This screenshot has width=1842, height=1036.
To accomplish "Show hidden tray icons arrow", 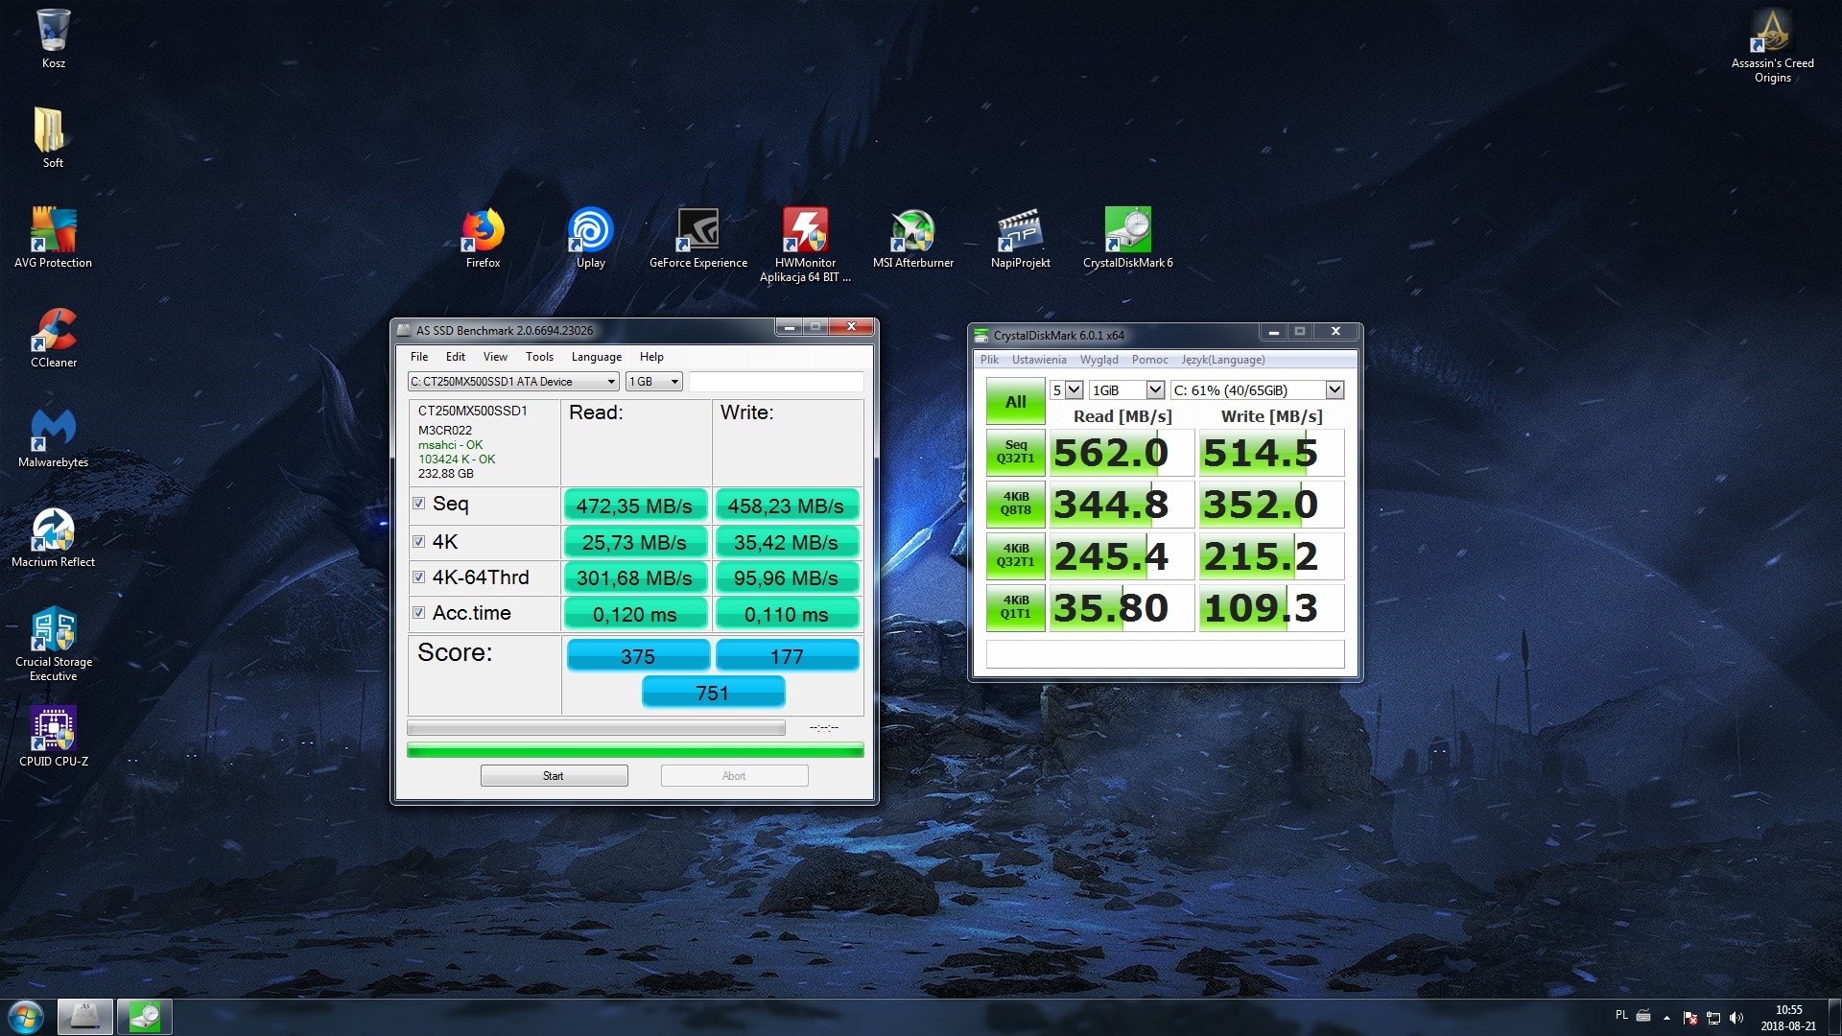I will (1666, 1018).
